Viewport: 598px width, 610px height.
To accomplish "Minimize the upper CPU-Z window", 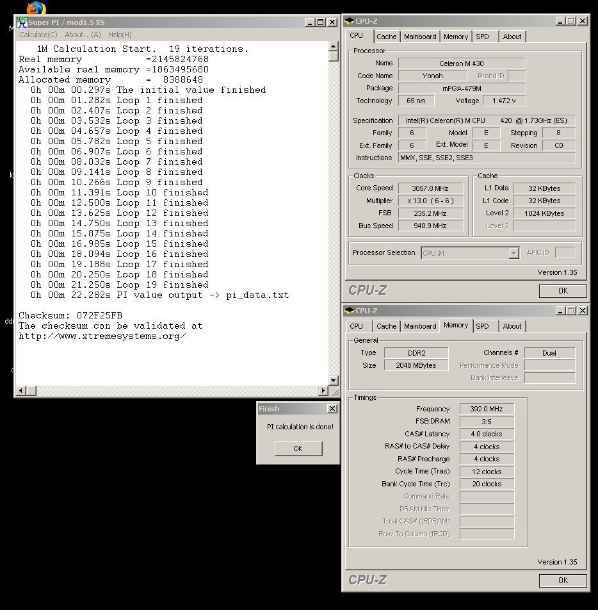I will coord(560,21).
